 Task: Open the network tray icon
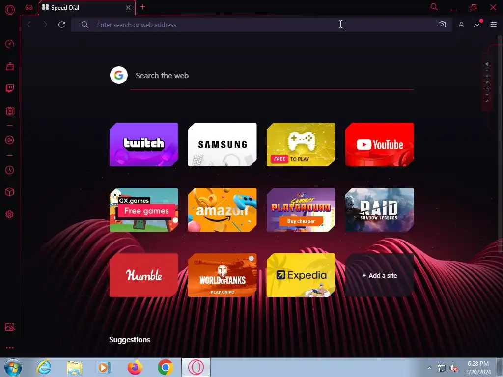click(x=442, y=368)
